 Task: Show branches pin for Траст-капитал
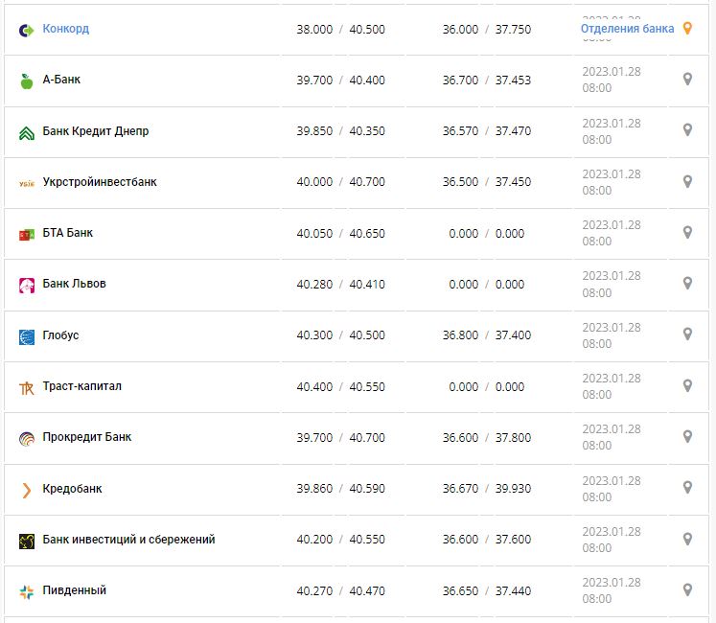(687, 385)
